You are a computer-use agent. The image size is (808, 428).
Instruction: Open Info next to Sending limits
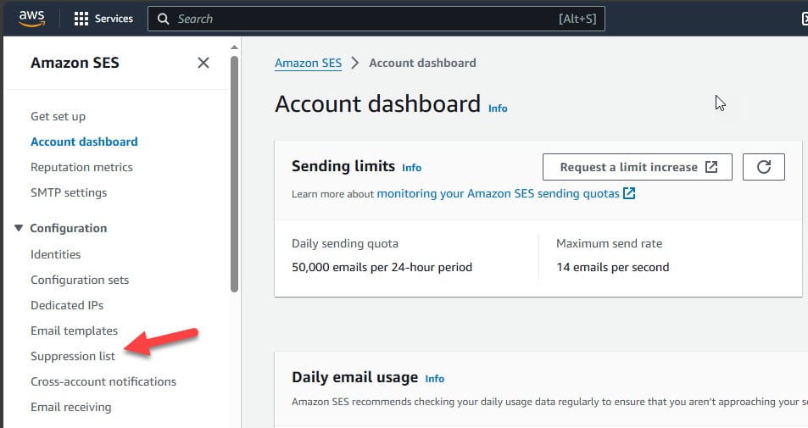pos(411,168)
